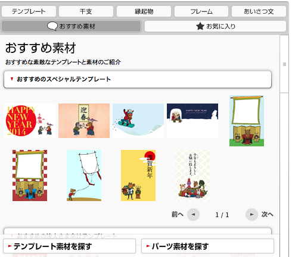Select the navy night snow template

pos(192,121)
